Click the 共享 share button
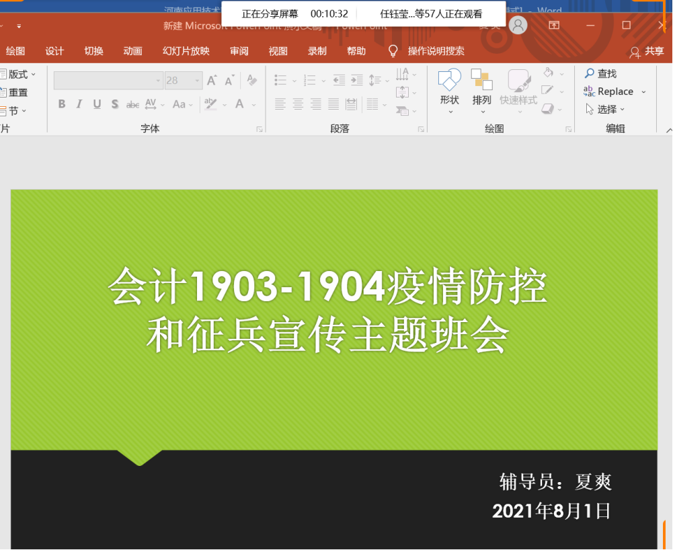The width and height of the screenshot is (673, 550). tap(646, 51)
